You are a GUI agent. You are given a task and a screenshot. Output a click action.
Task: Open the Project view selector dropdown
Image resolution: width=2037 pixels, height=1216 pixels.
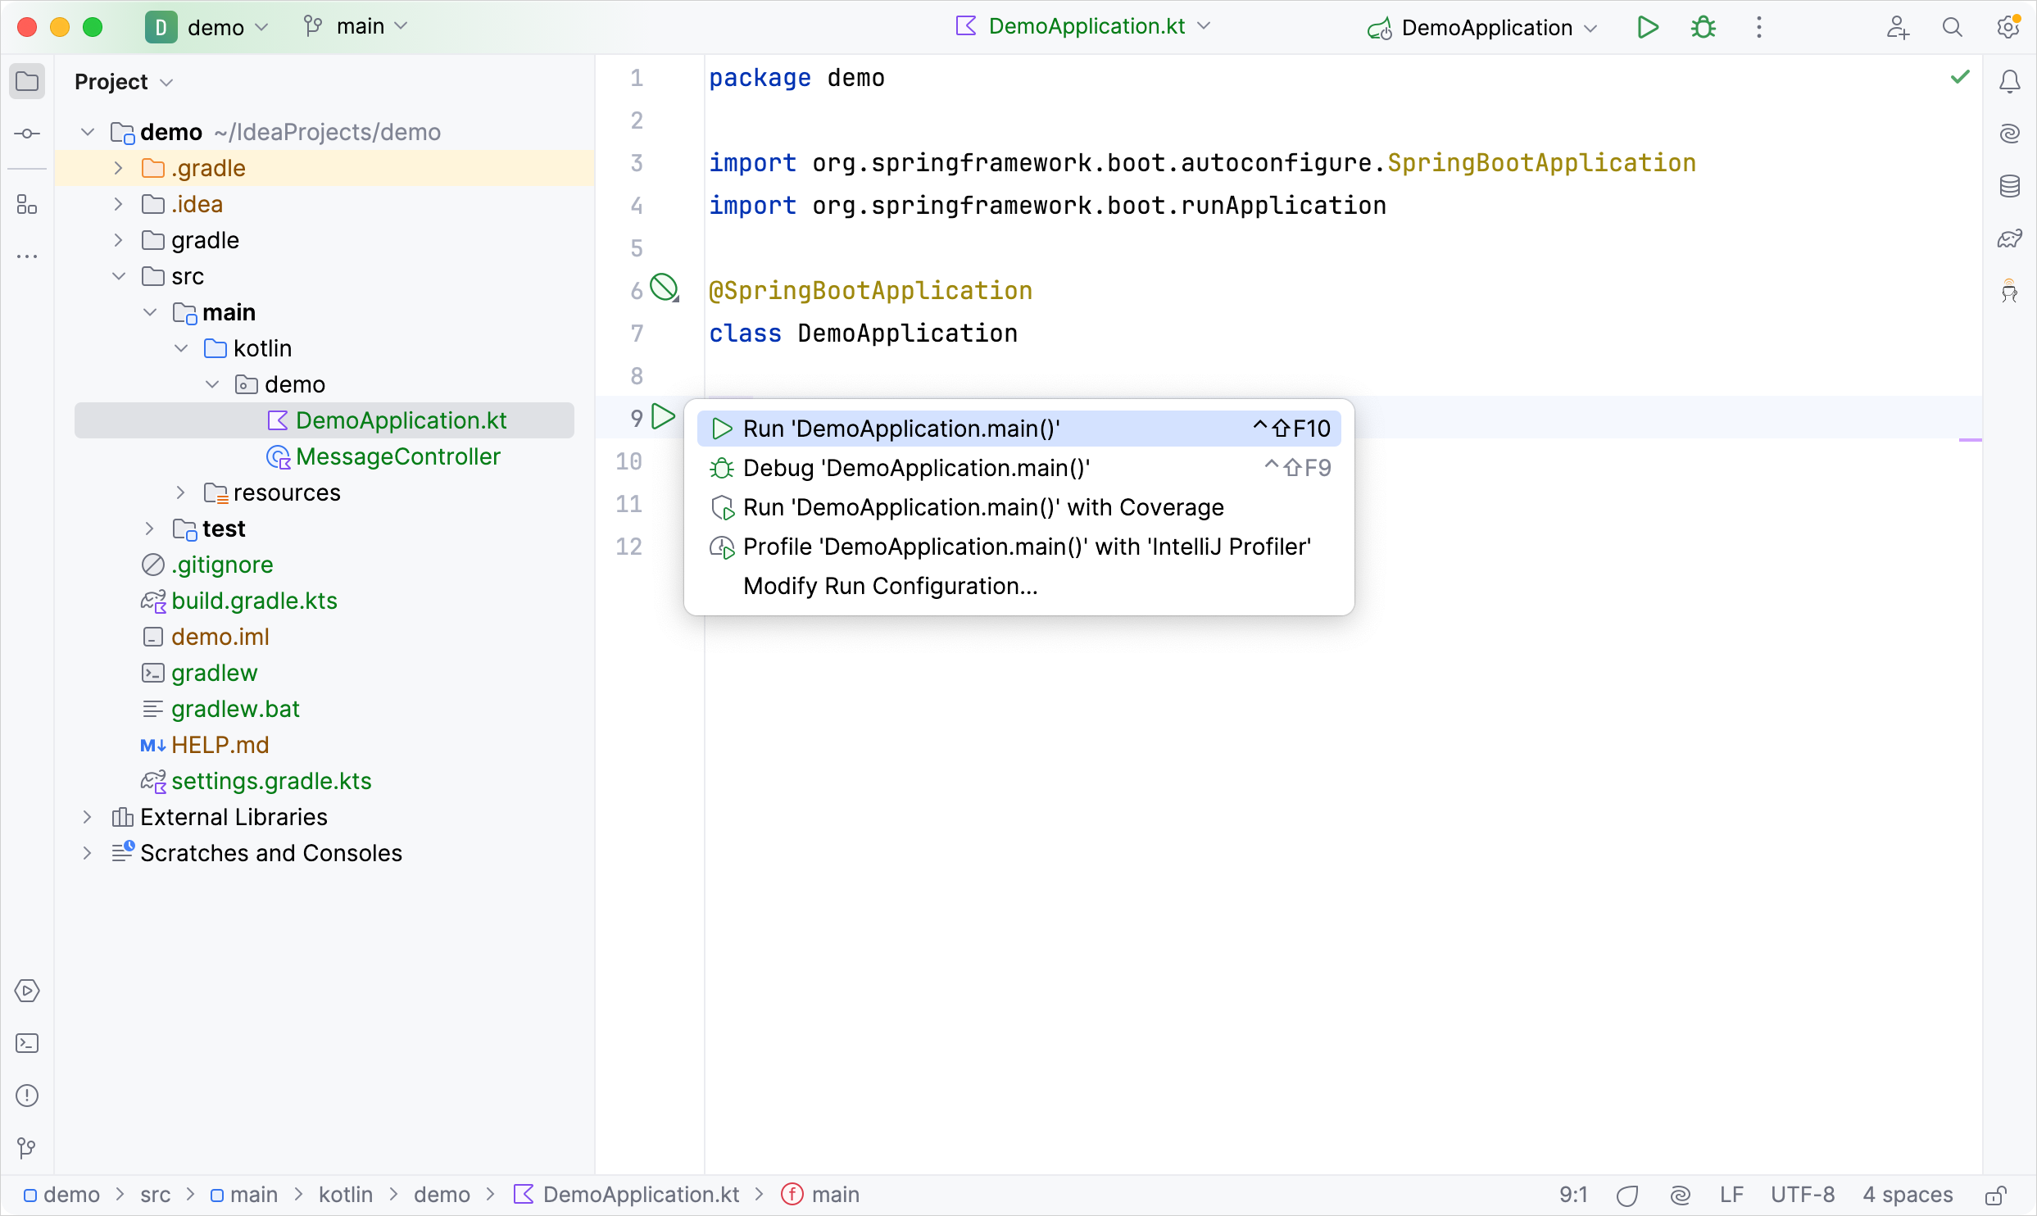pos(124,82)
